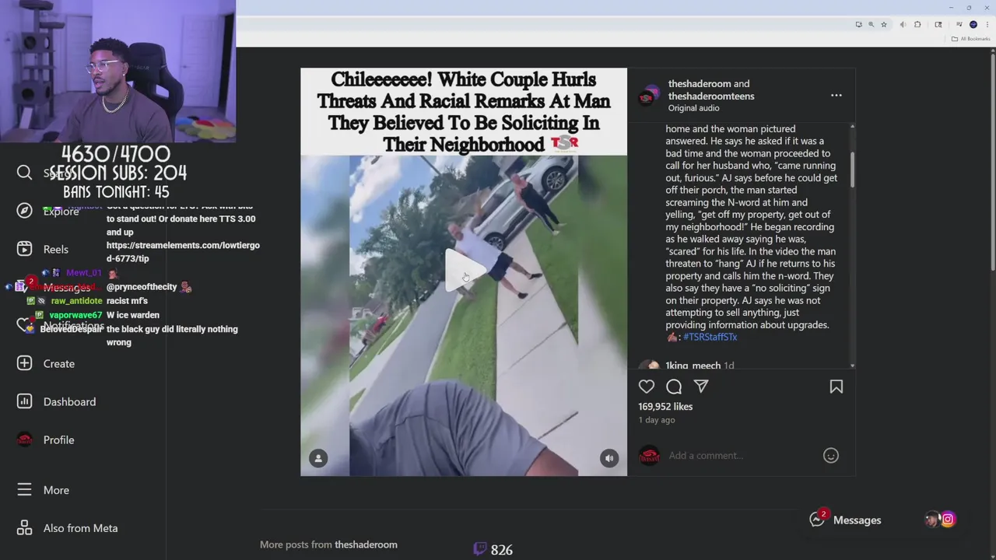Click install app icon in address bar

coord(859,24)
